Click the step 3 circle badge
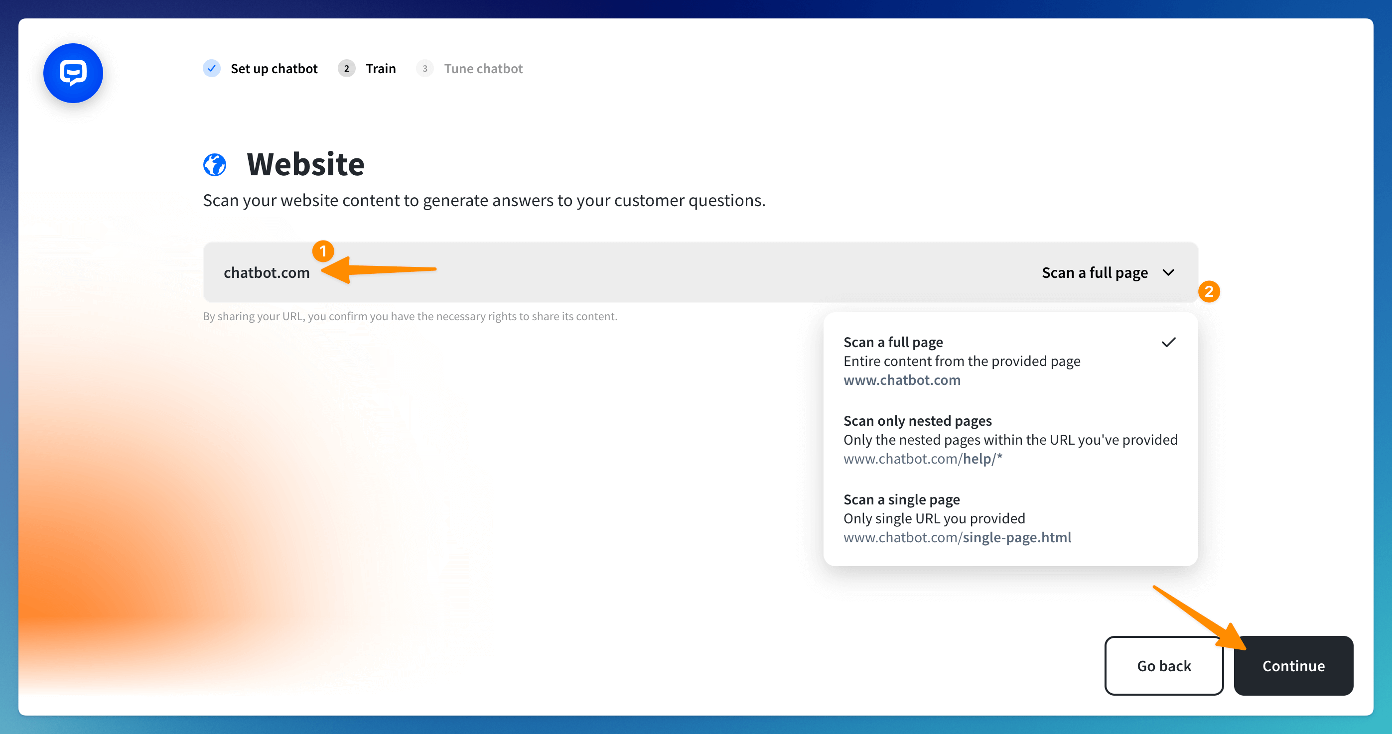Viewport: 1392px width, 734px height. 425,69
